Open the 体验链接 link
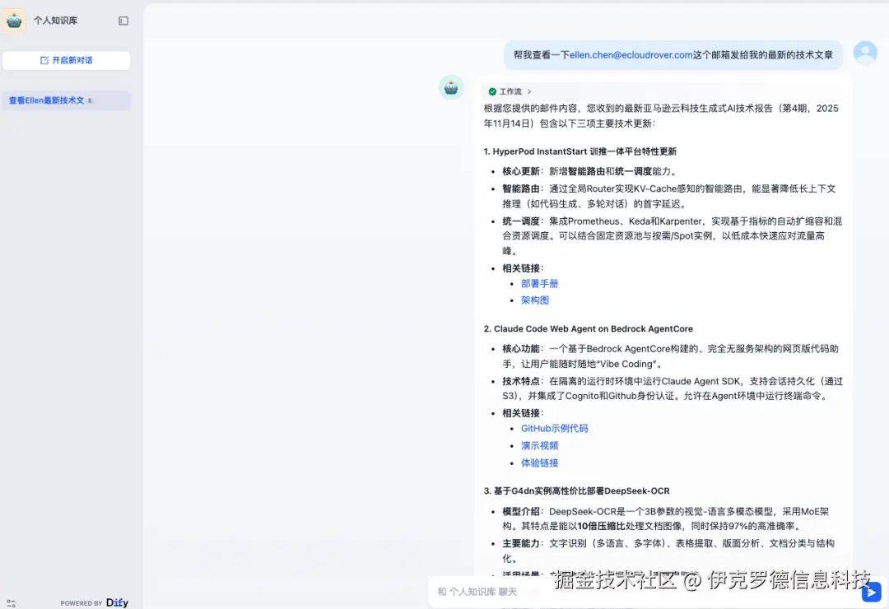The width and height of the screenshot is (889, 609). [x=539, y=463]
